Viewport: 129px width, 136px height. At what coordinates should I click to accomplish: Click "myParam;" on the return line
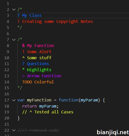click(49, 106)
